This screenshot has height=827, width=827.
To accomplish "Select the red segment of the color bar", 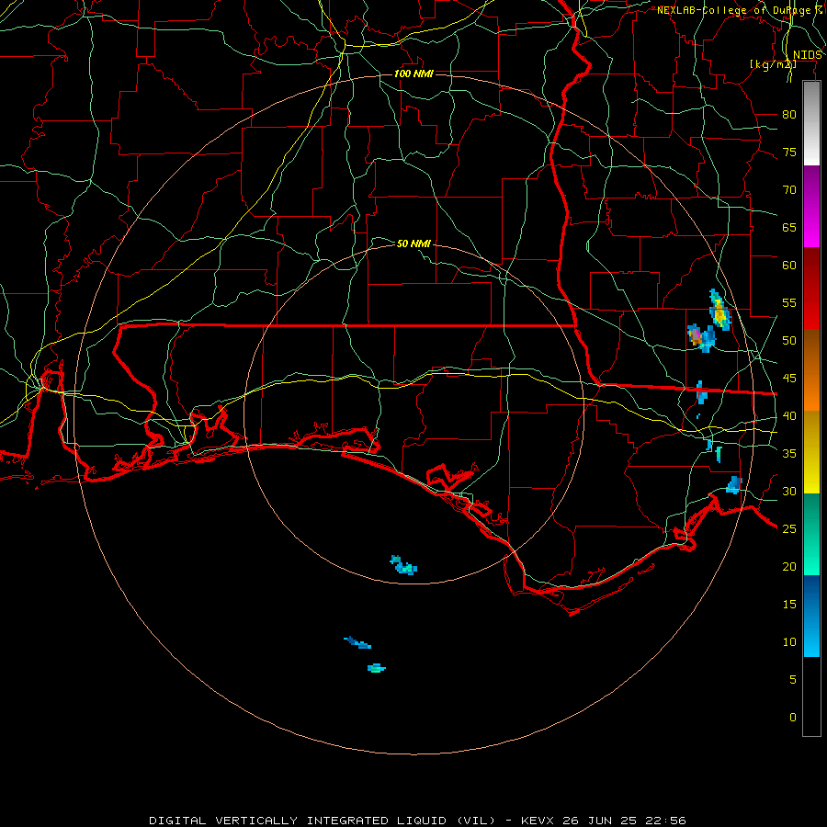I will (811, 288).
